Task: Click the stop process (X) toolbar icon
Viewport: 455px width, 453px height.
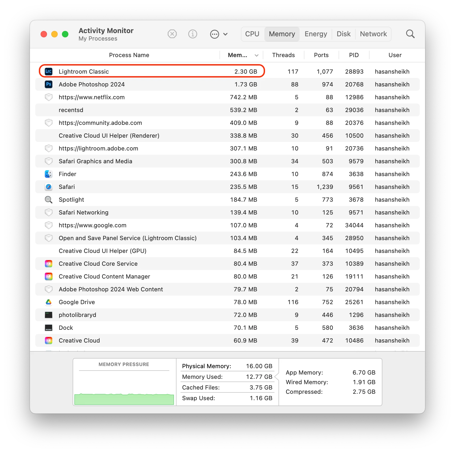Action: point(172,34)
